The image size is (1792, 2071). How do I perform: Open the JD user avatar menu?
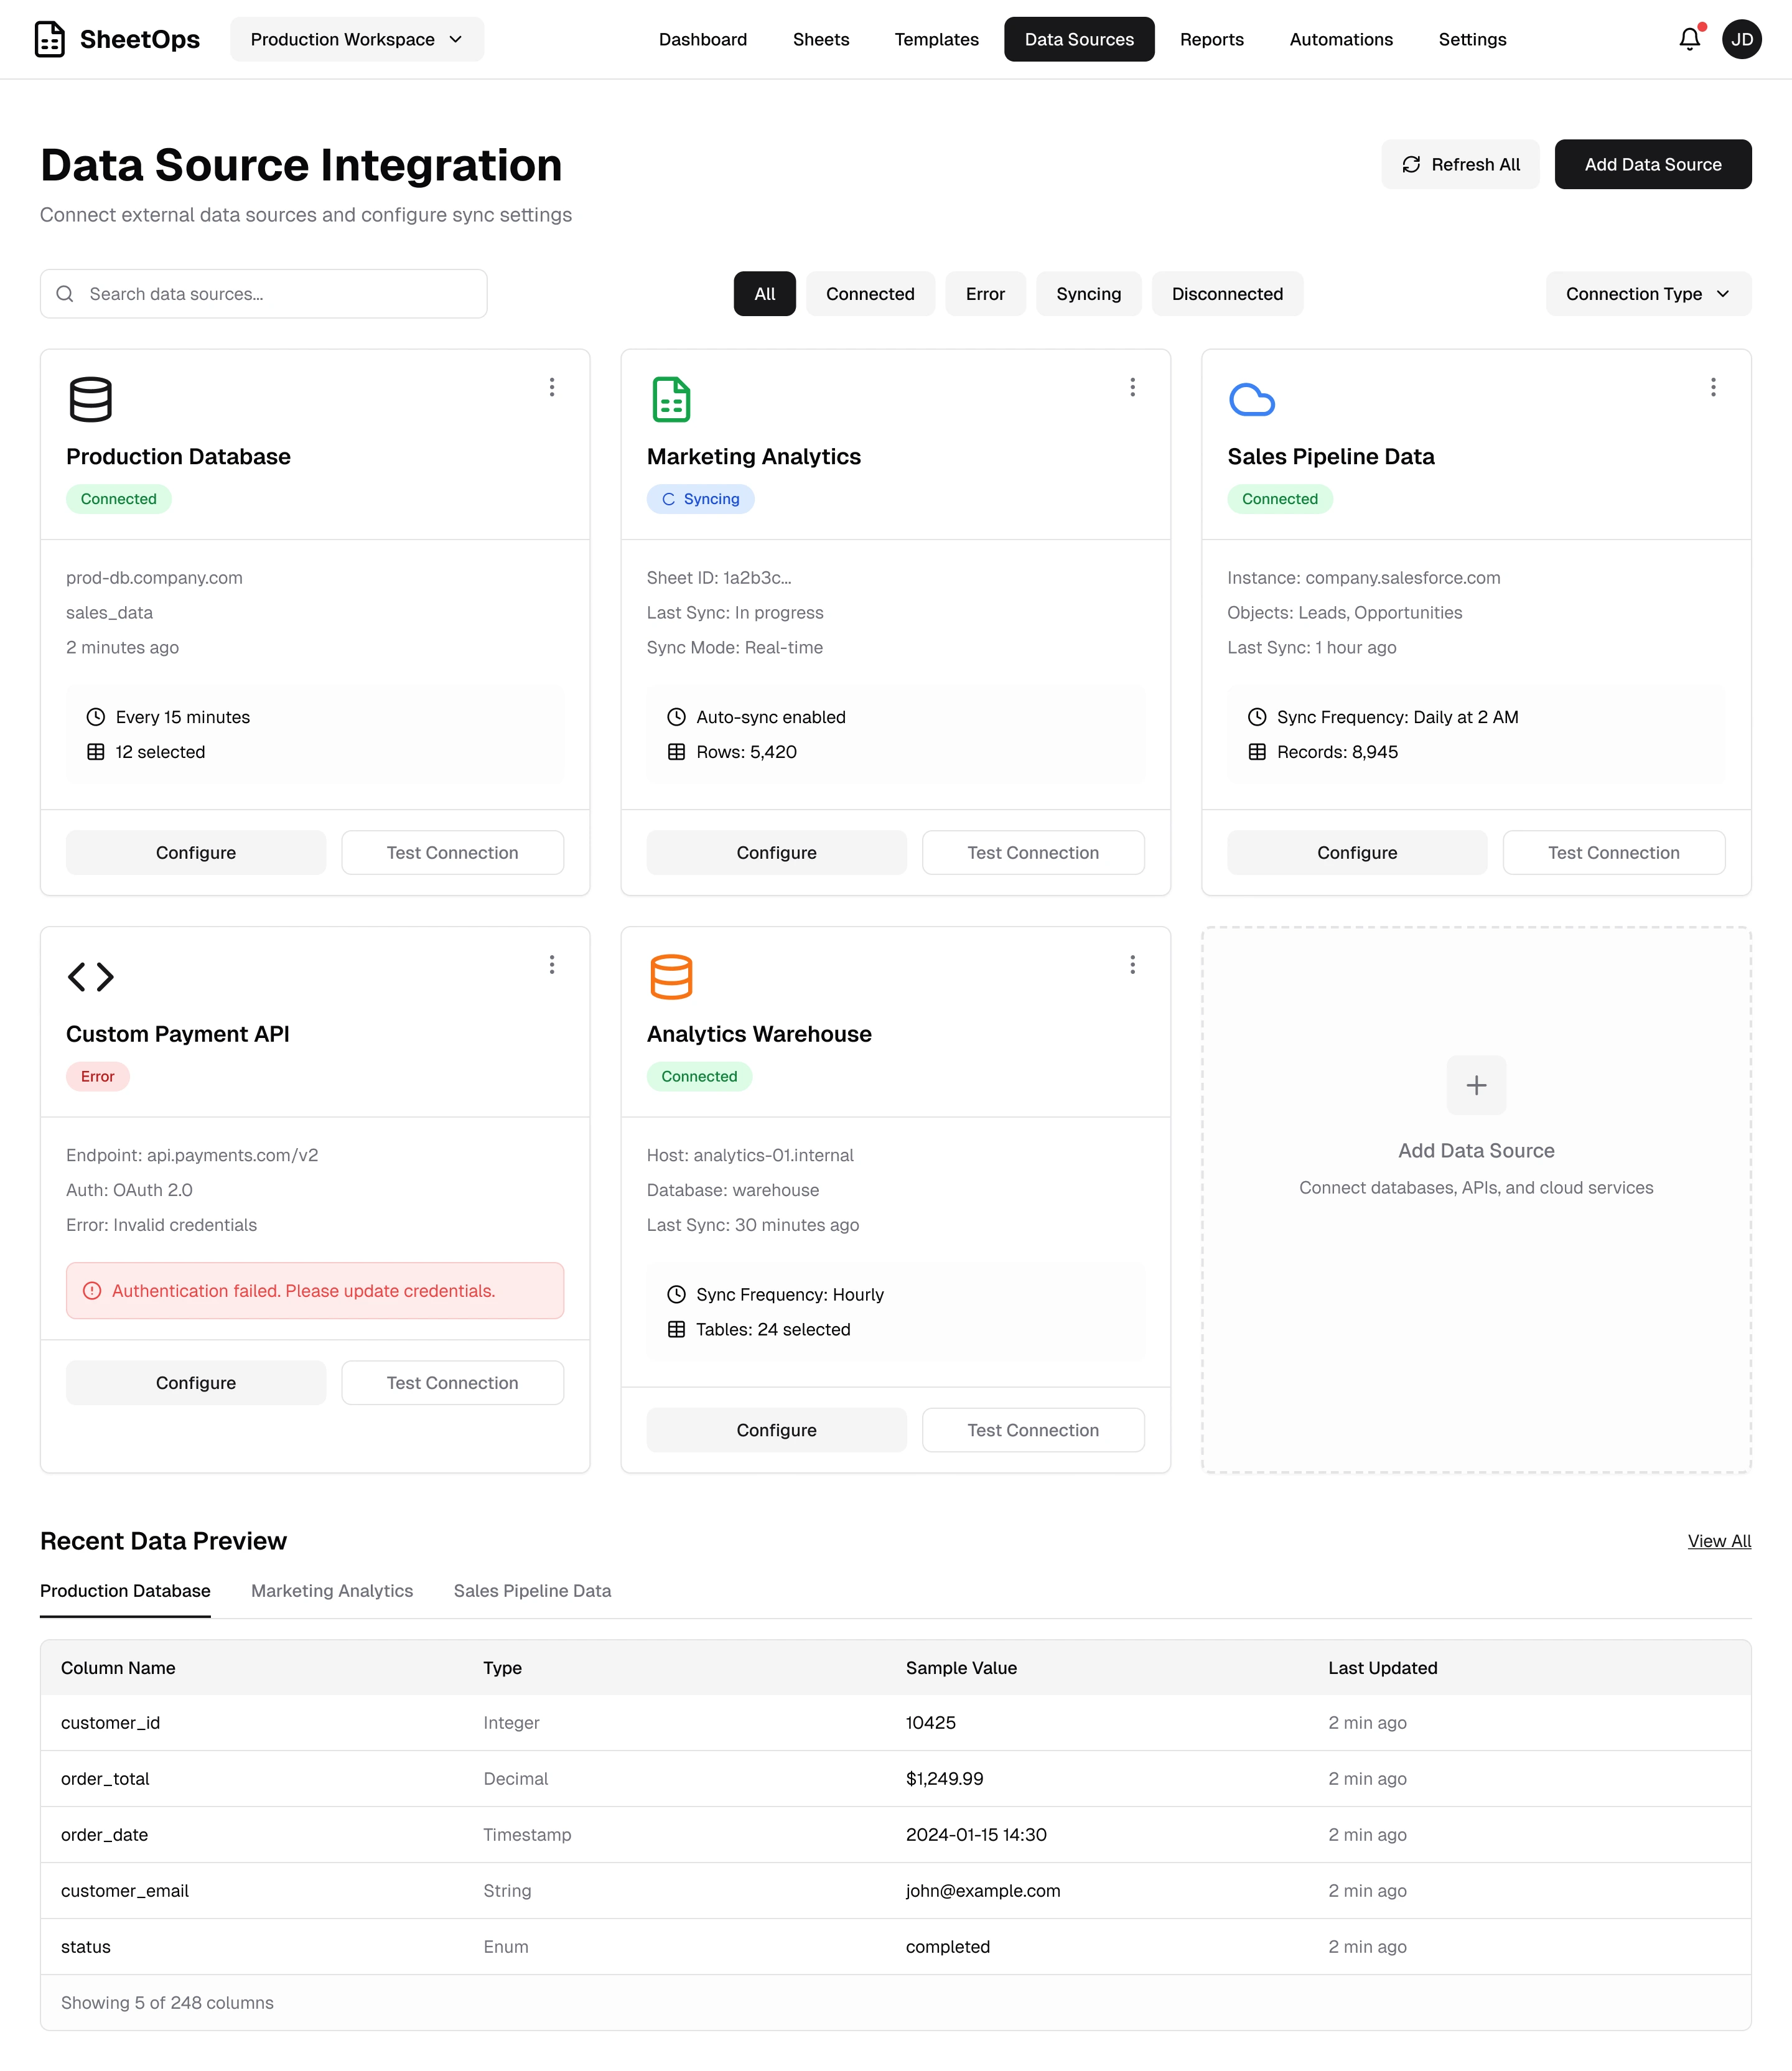pyautogui.click(x=1741, y=39)
